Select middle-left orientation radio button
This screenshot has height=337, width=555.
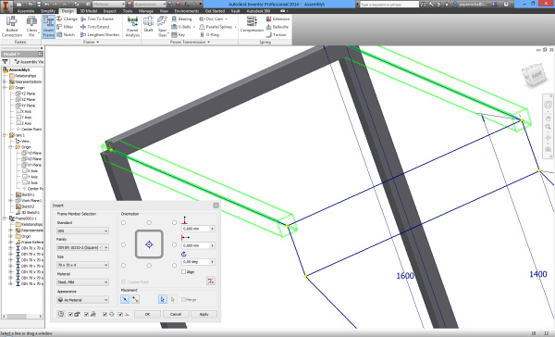point(124,244)
